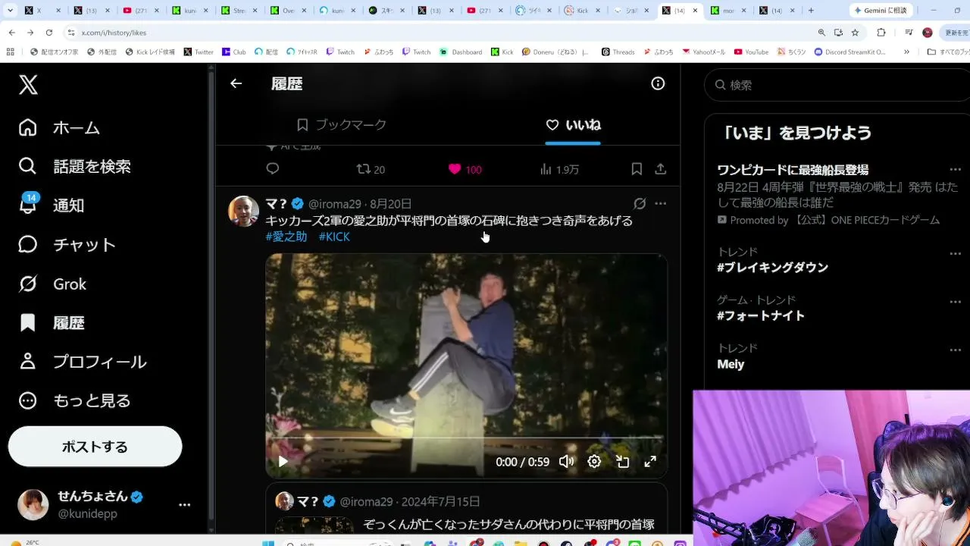
Task: Reload the page in the browser
Action: [49, 33]
